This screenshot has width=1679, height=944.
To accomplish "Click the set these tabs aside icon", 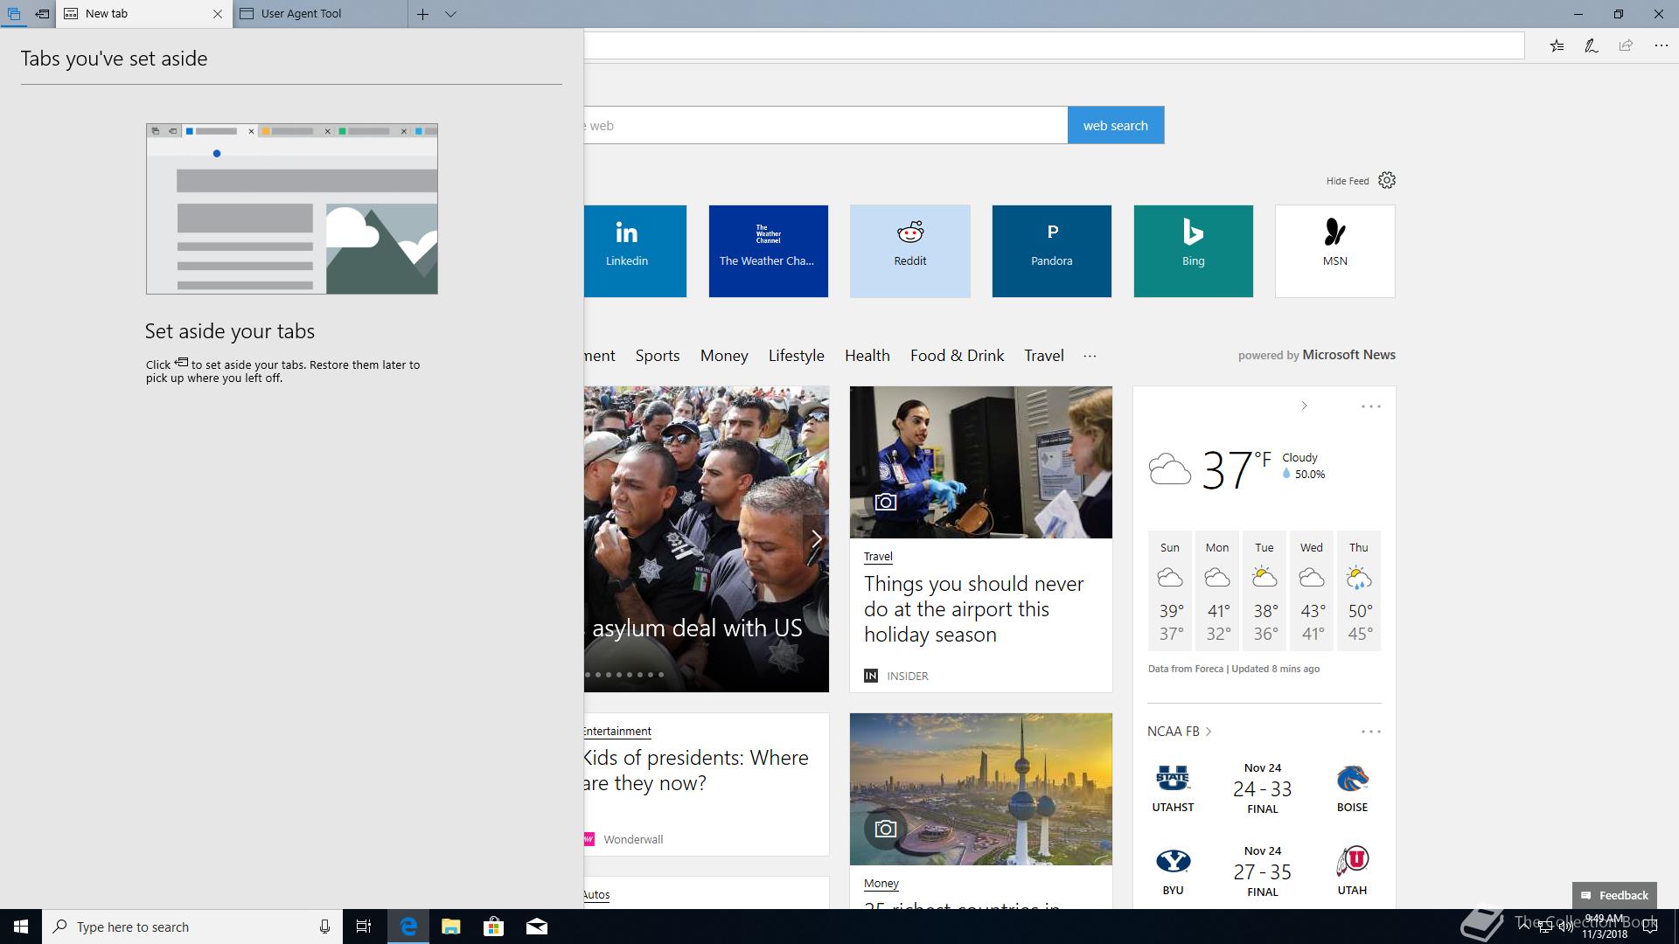I will (x=42, y=14).
